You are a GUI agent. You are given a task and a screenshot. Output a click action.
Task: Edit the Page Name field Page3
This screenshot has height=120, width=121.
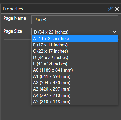tap(75, 20)
